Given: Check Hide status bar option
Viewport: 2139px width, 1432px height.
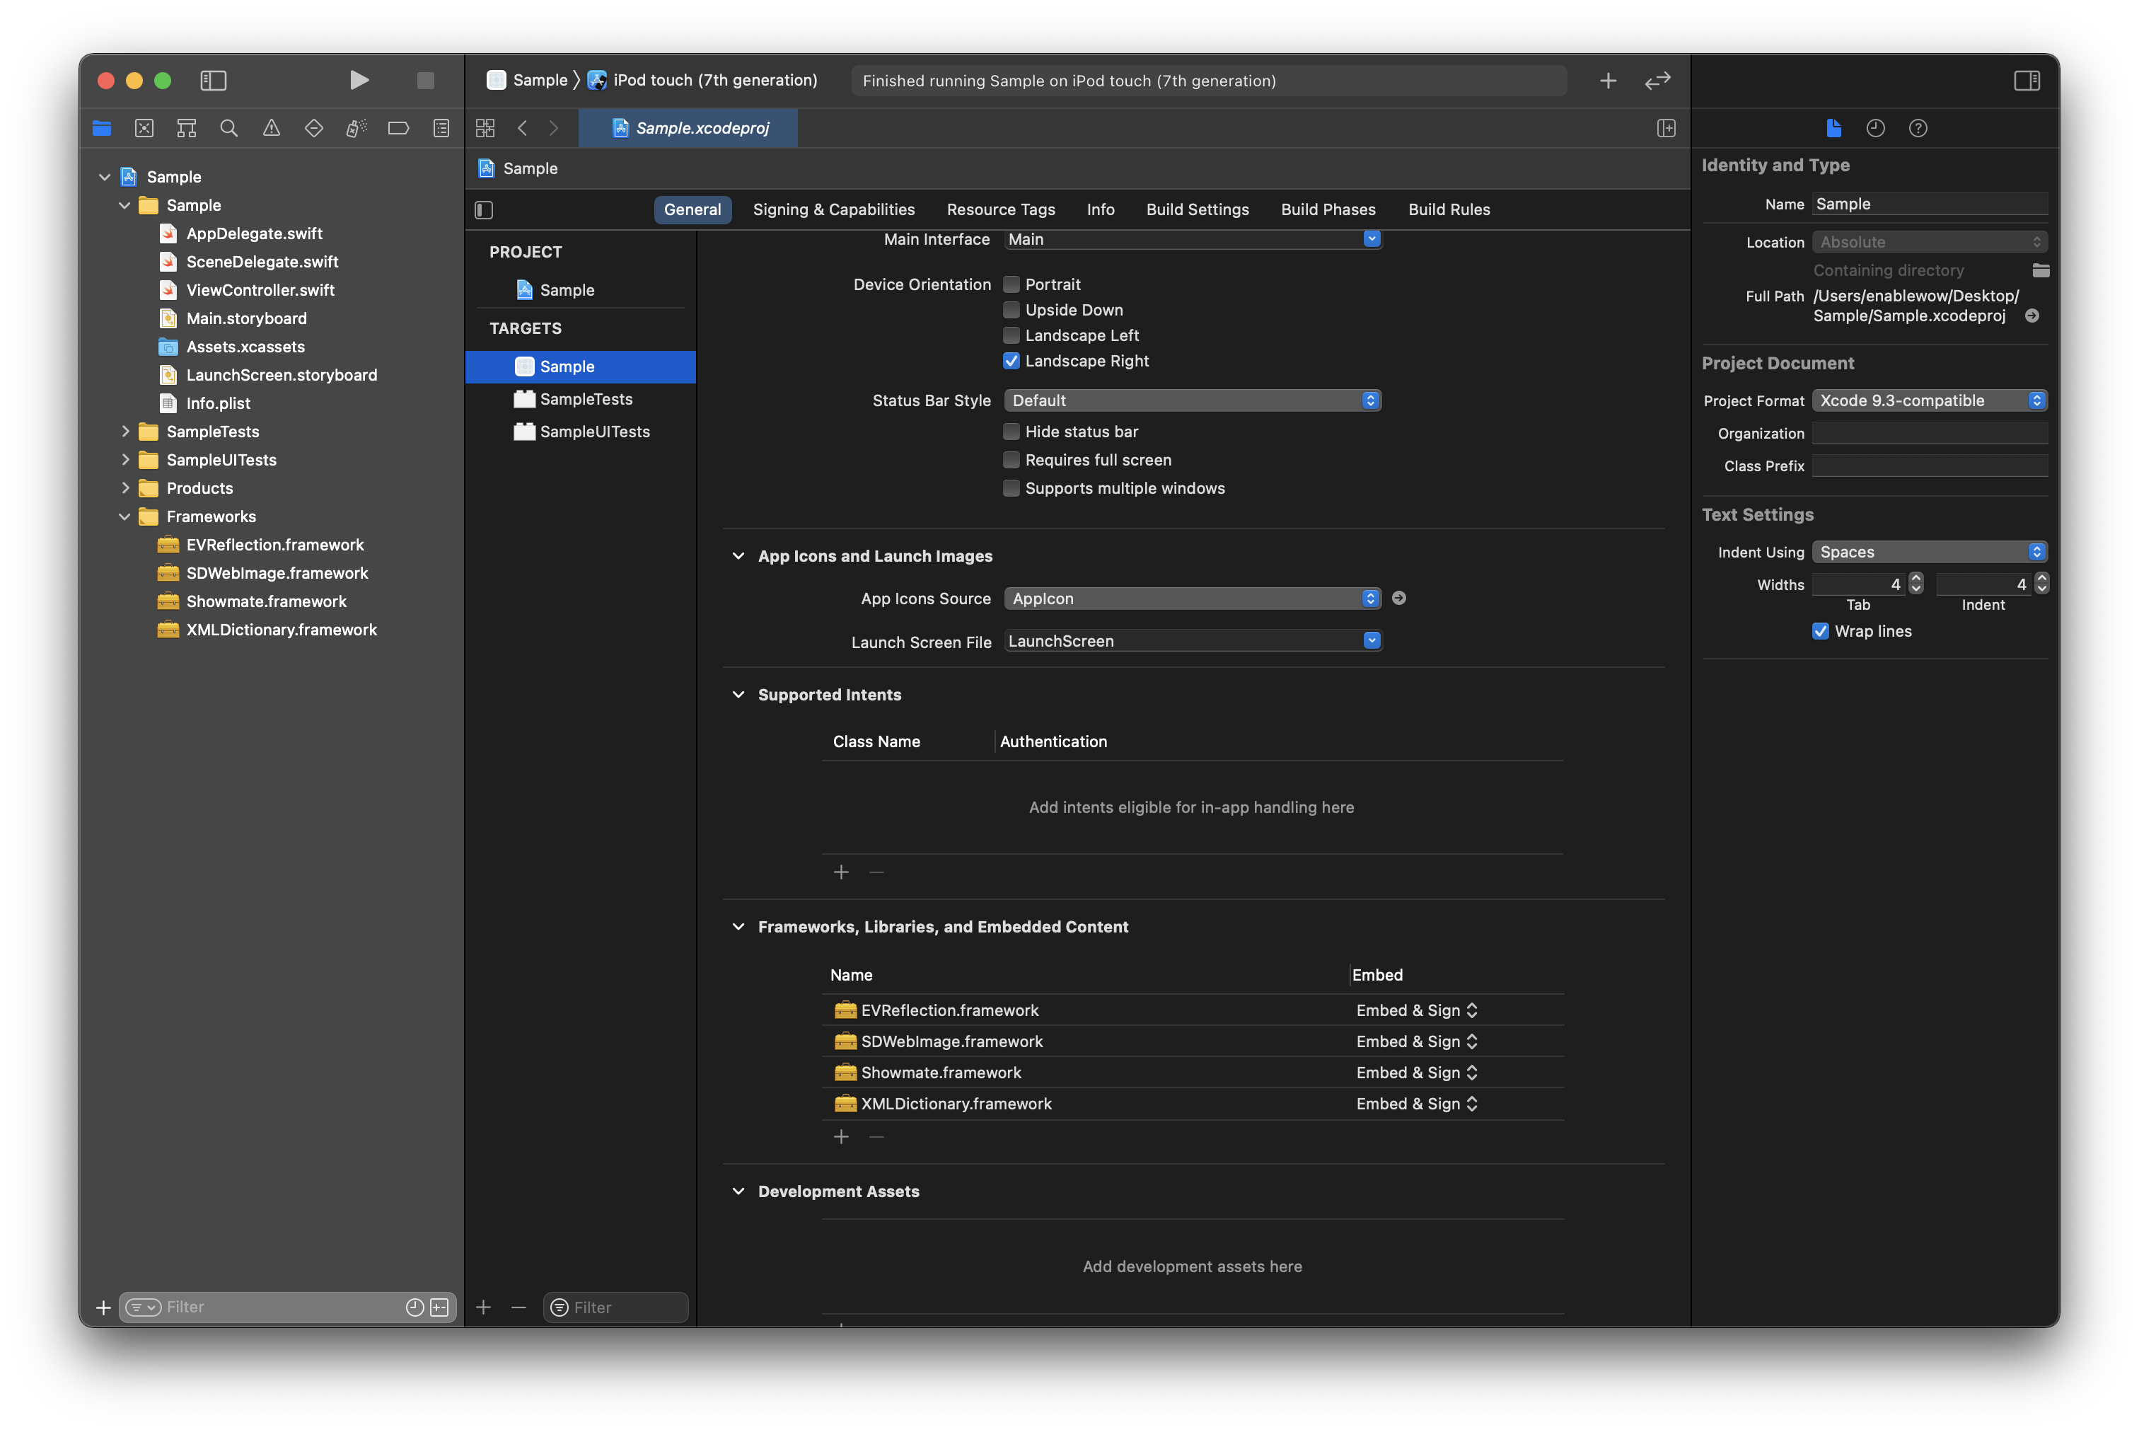Looking at the screenshot, I should coord(1011,432).
